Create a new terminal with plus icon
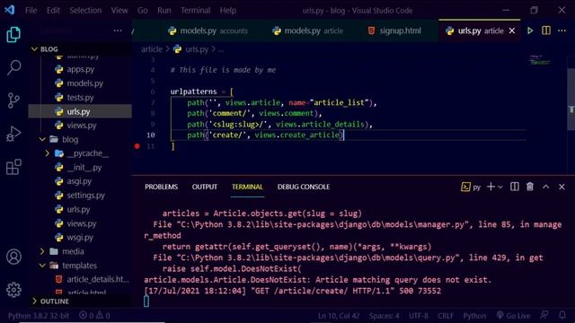This screenshot has height=323, width=575. (x=491, y=187)
